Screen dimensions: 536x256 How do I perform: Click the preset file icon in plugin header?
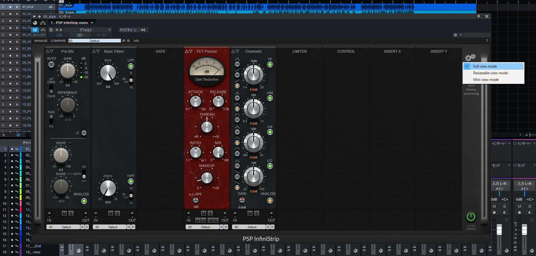tap(51, 30)
